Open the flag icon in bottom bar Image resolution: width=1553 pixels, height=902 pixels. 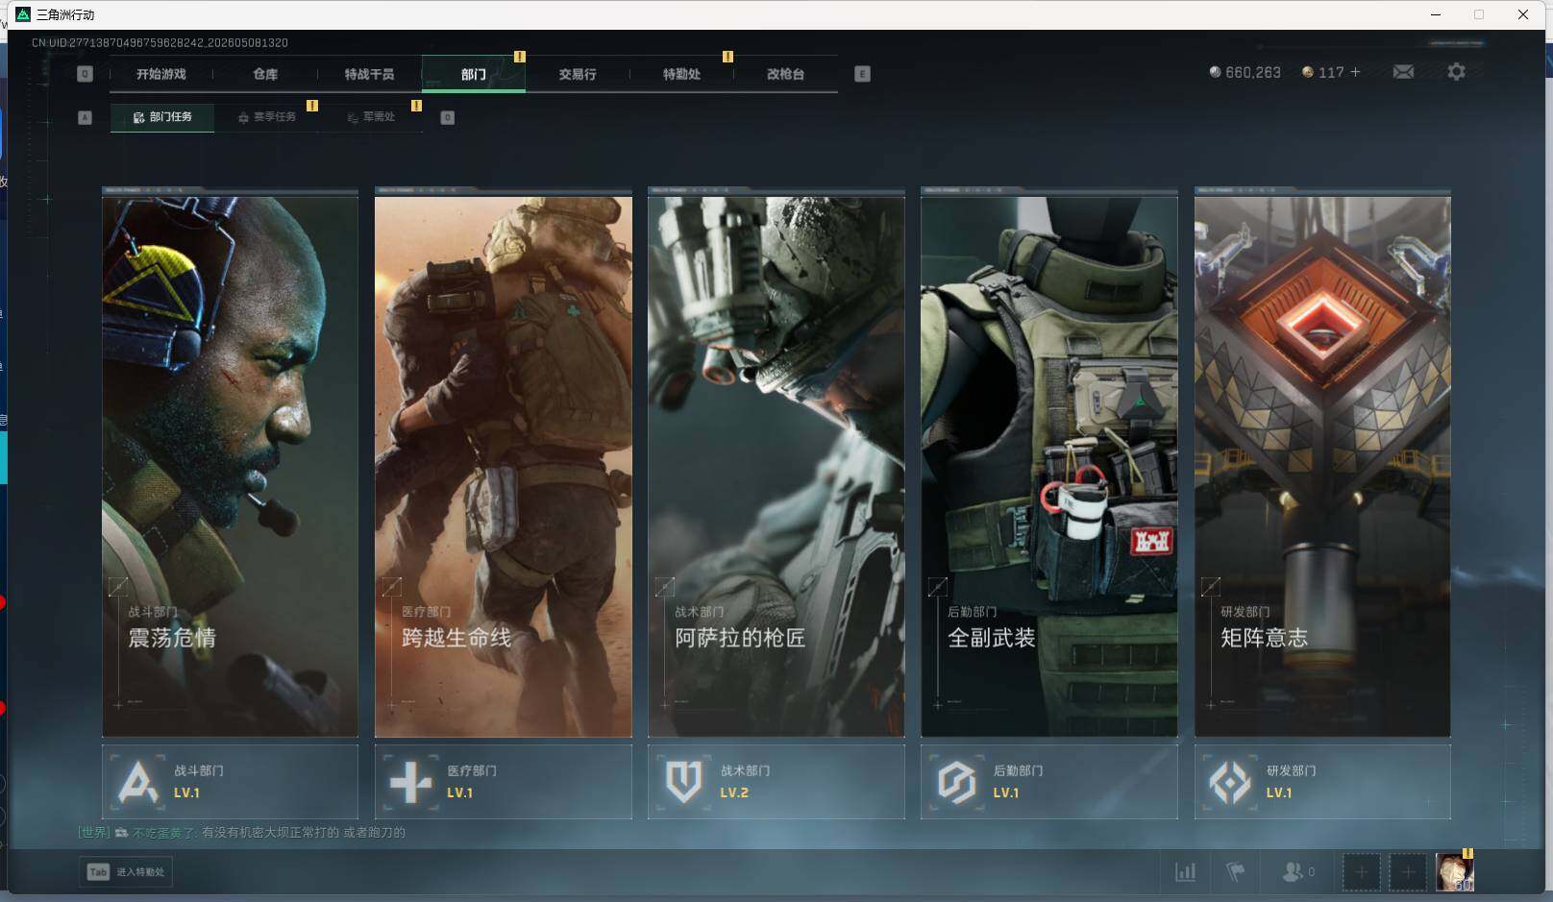point(1236,872)
